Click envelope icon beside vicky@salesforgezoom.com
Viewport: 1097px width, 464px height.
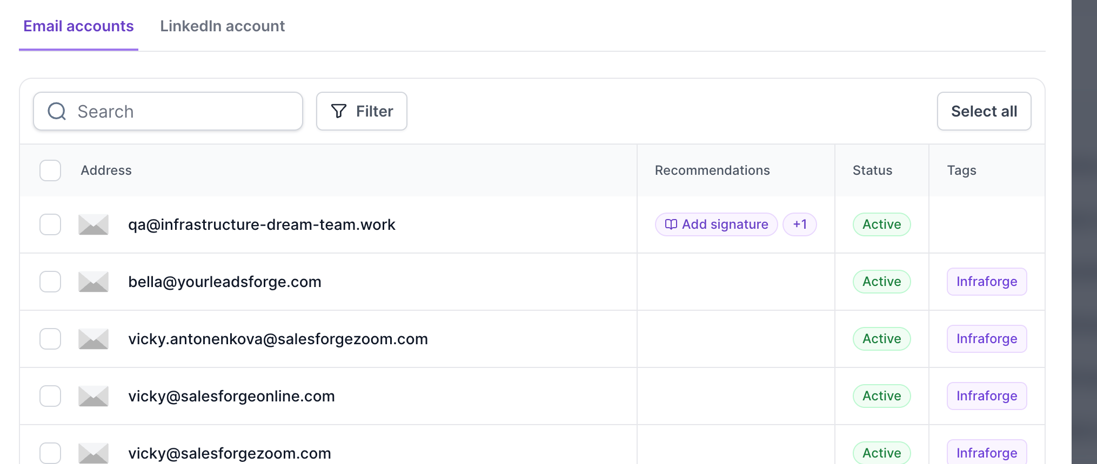pos(93,453)
